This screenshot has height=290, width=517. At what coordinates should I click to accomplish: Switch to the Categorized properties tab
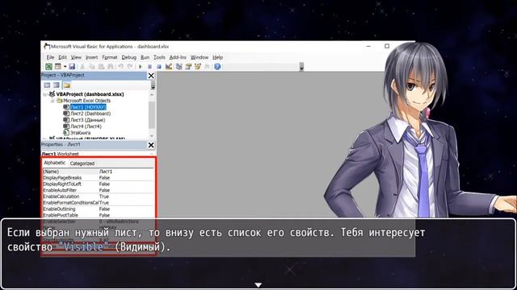(82, 164)
